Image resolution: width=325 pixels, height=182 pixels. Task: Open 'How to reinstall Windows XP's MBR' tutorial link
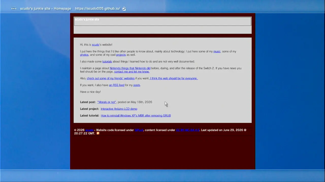point(136,116)
